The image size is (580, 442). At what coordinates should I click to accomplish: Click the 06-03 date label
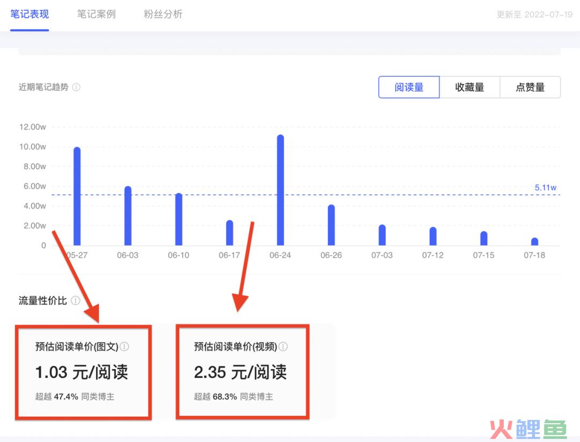click(128, 255)
